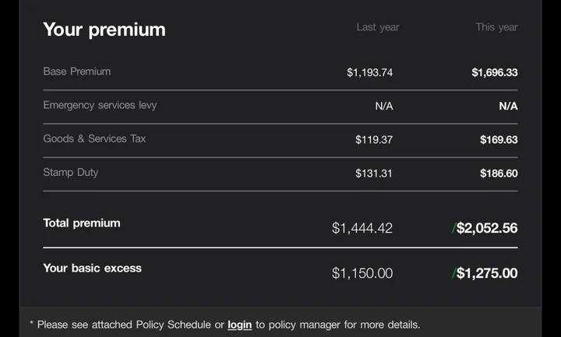561x337 pixels.
Task: Click the green mark beside this year's total premium
Action: point(453,228)
